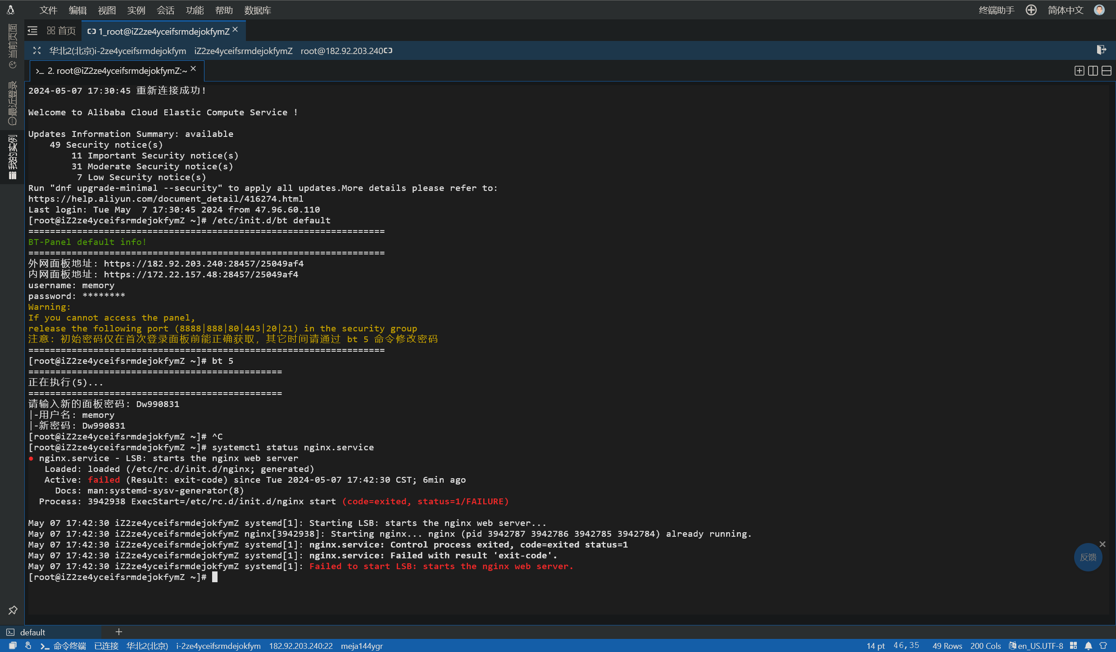1116x652 pixels.
Task: Open the 编辑 menu
Action: tap(77, 10)
